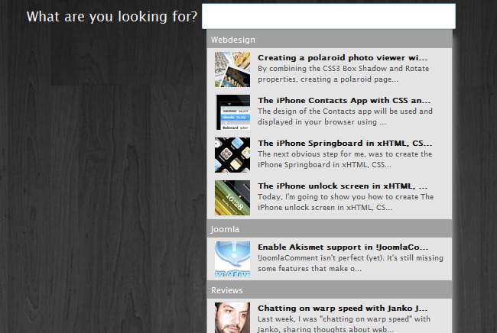Click 'Today, I'm going to show you' description

click(x=346, y=202)
